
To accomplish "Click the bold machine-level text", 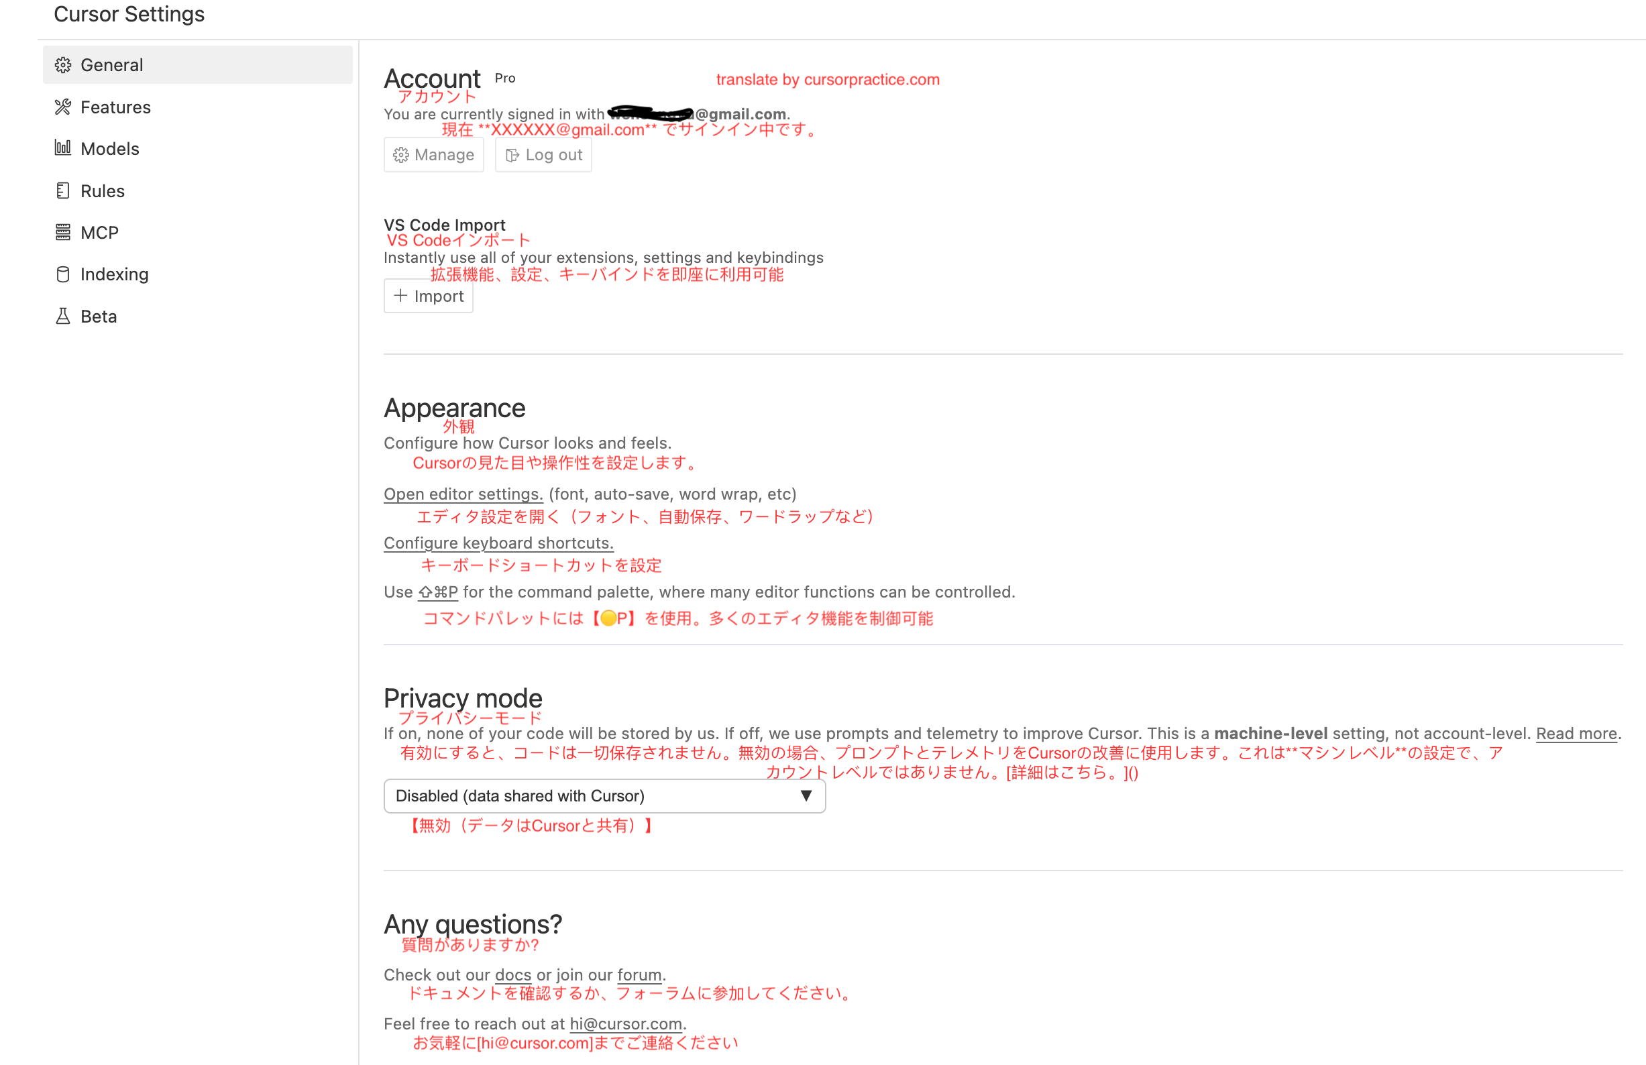I will 1270,734.
